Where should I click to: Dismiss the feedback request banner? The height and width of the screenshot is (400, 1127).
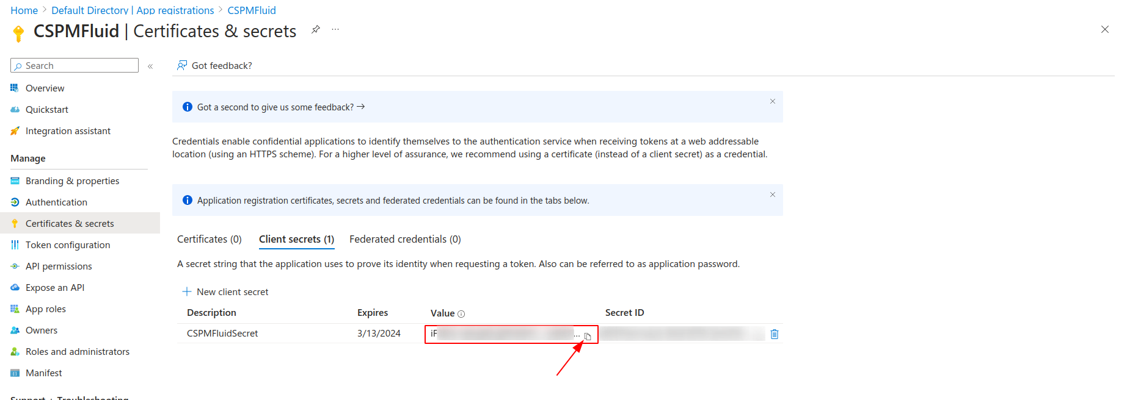coord(772,101)
